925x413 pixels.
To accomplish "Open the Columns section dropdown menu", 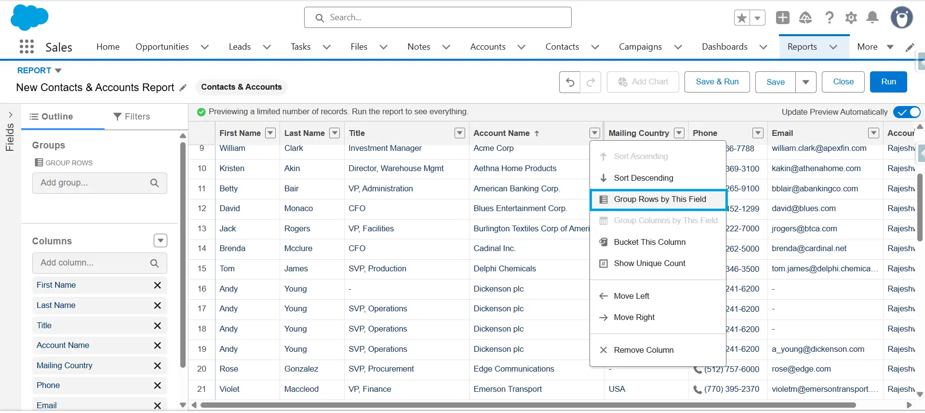I will (x=161, y=240).
